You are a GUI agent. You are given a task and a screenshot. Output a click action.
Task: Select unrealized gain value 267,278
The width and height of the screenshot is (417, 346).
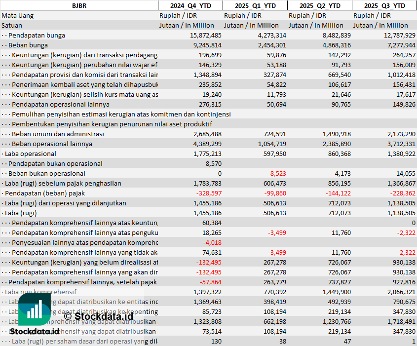click(x=275, y=262)
